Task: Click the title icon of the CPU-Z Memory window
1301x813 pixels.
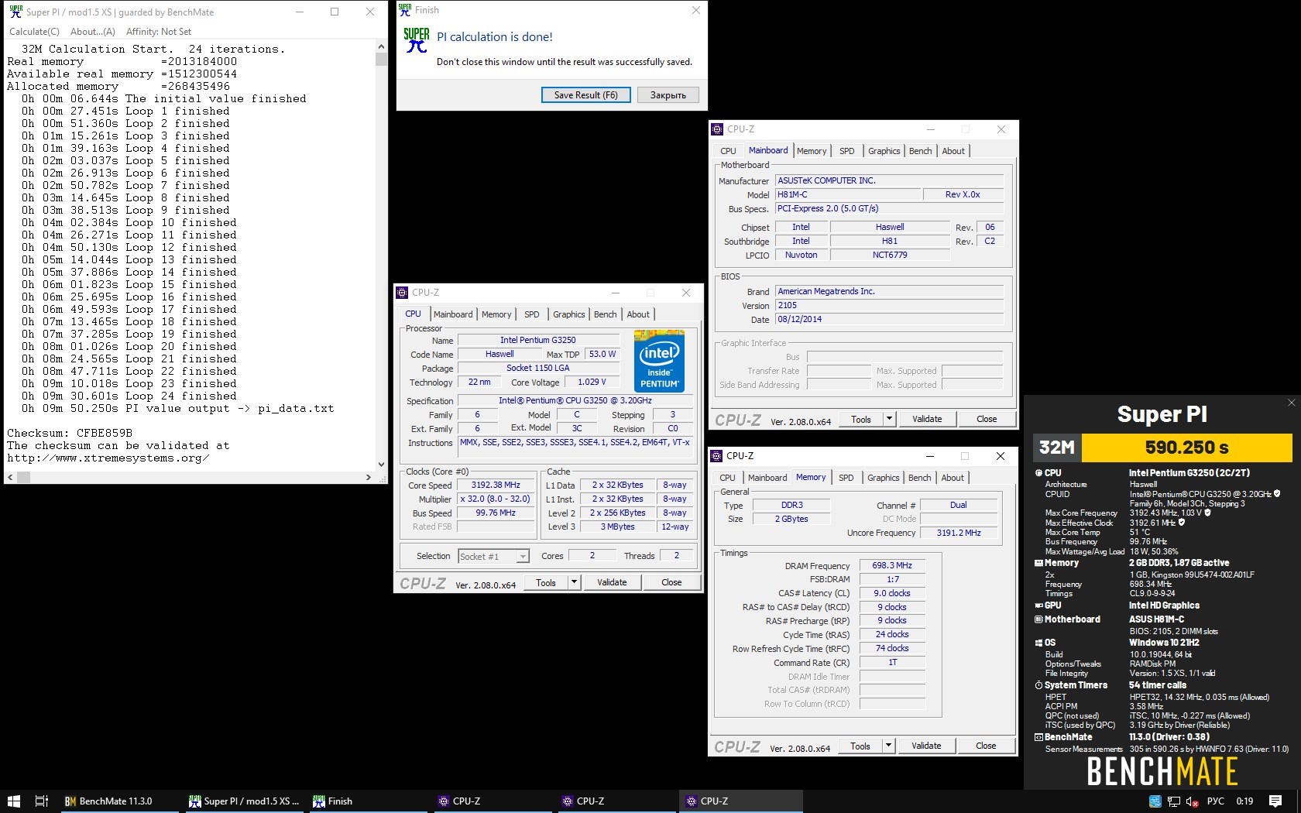Action: tap(716, 456)
